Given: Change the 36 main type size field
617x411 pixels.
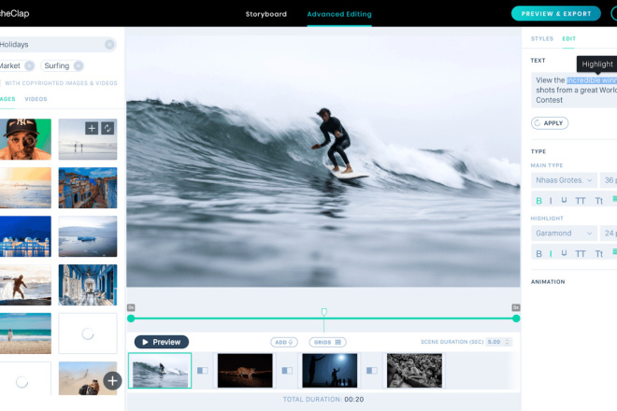Looking at the screenshot, I should tap(609, 180).
